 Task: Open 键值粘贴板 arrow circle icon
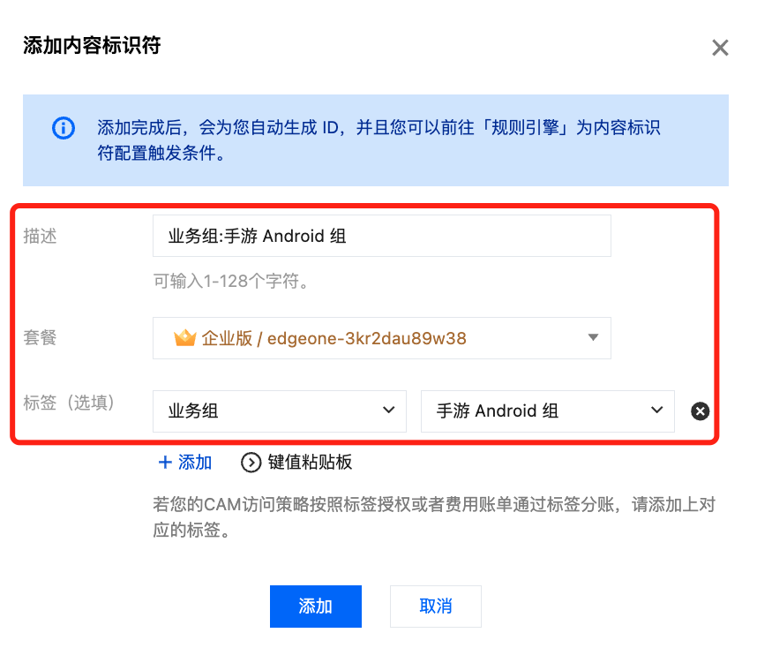251,463
